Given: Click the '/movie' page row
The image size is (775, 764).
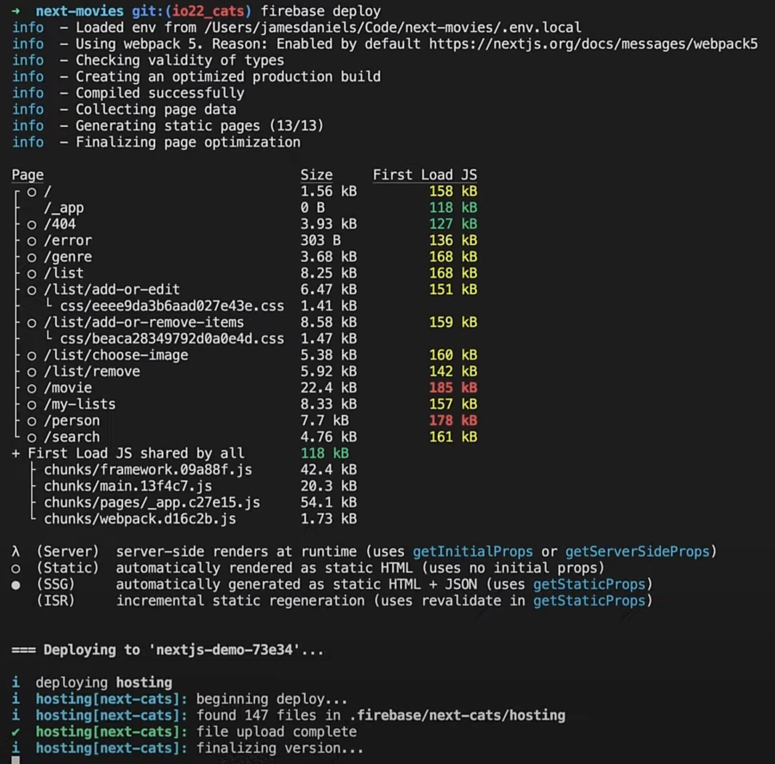Looking at the screenshot, I should (245, 388).
